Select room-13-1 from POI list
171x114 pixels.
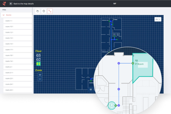coord(17,38)
